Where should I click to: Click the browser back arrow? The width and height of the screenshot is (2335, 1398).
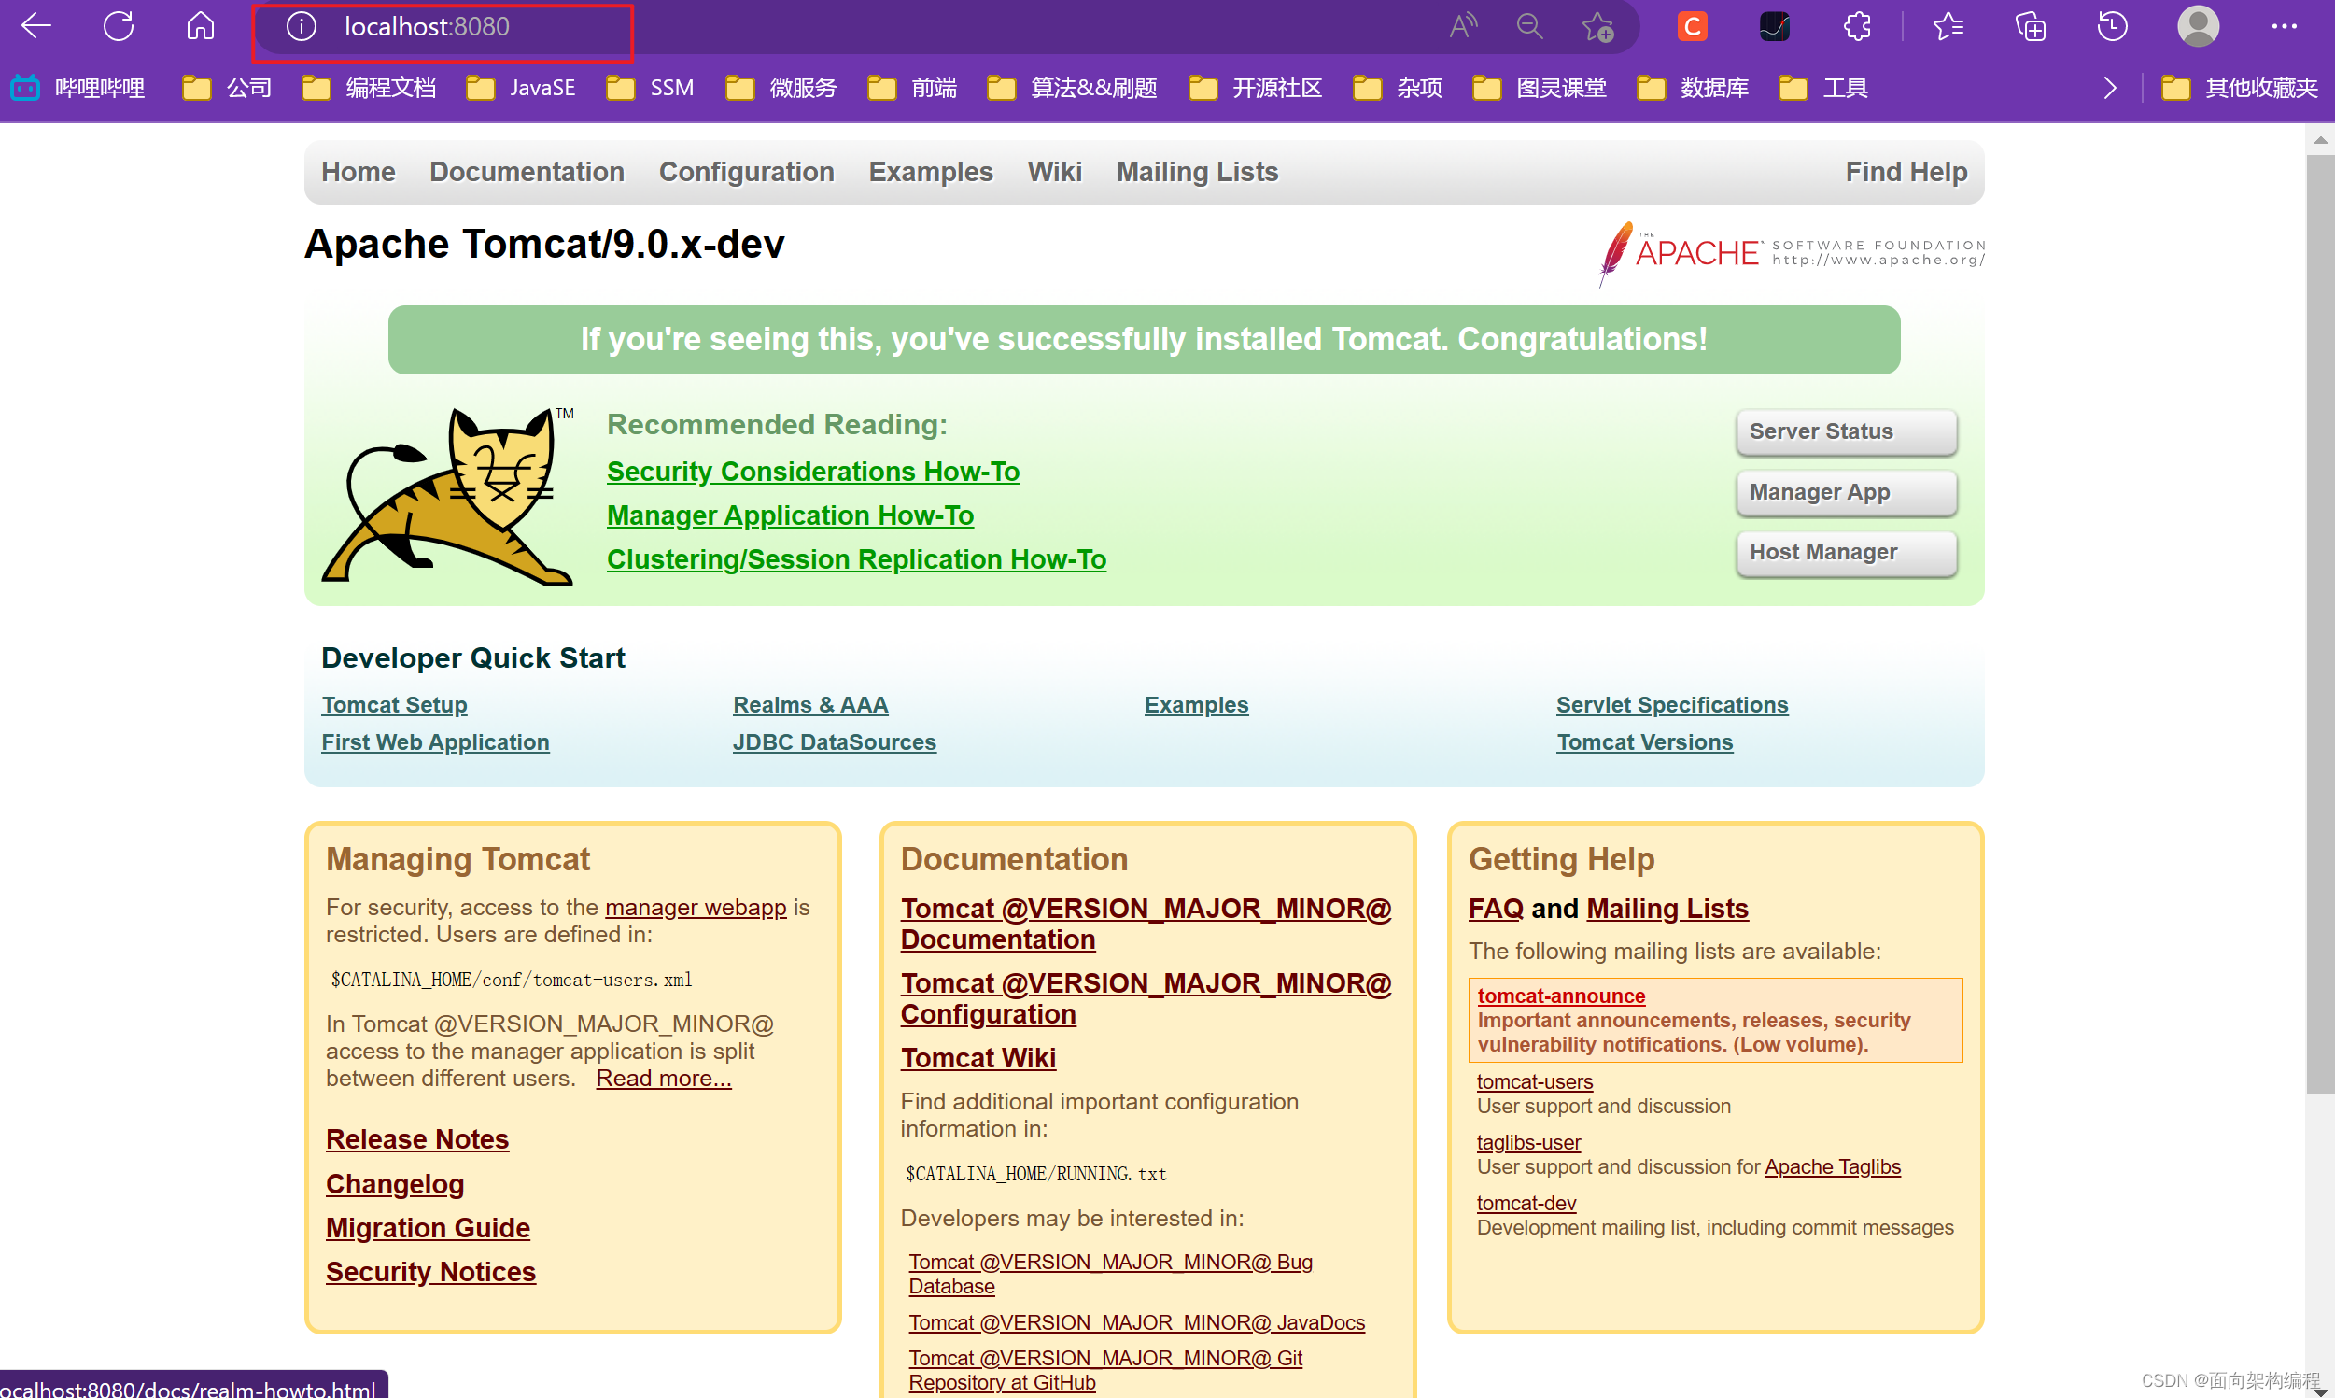tap(35, 26)
